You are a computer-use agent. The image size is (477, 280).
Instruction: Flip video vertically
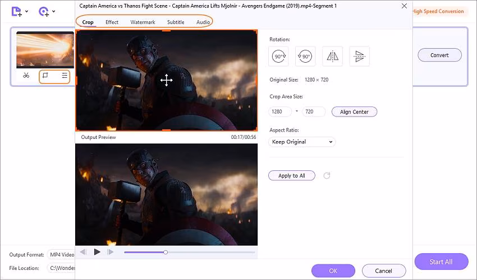tap(360, 56)
